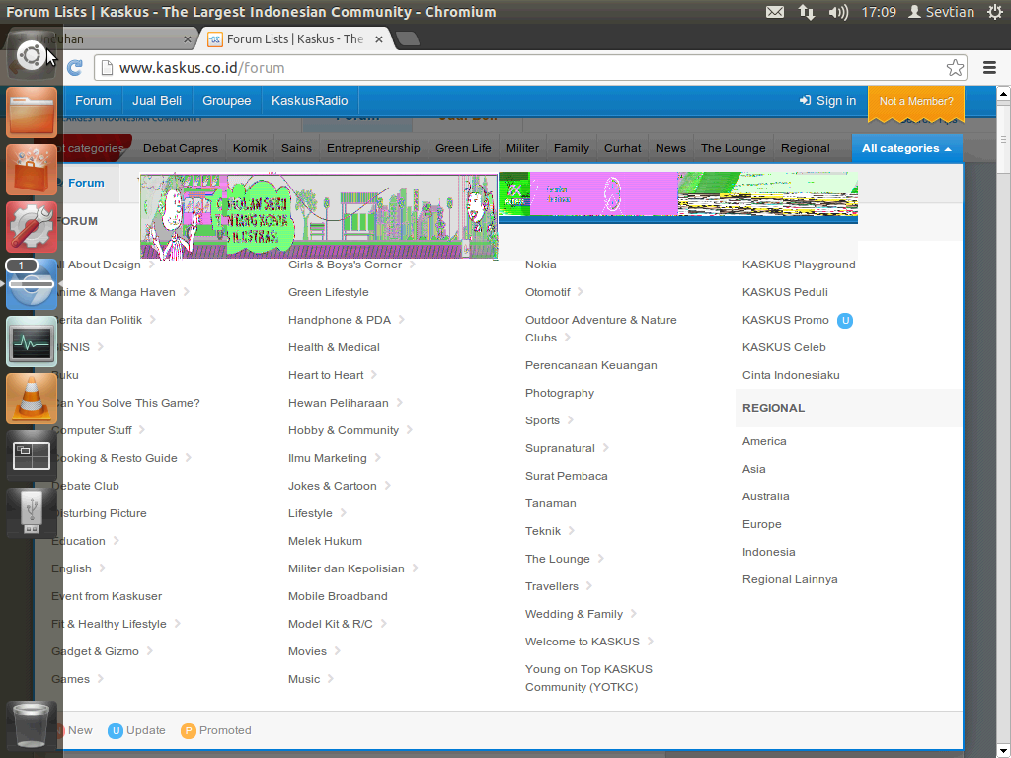Select Debat Capres category tab

click(x=181, y=148)
